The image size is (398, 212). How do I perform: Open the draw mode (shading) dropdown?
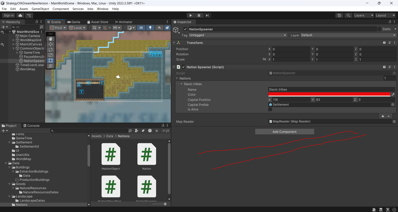(131, 28)
